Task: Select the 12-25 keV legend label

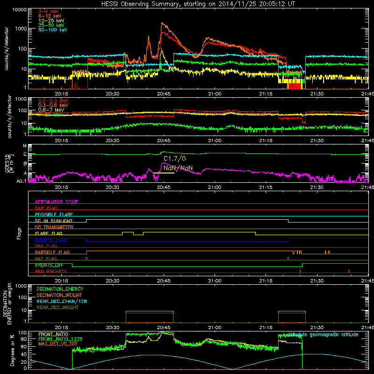Action: coord(51,21)
